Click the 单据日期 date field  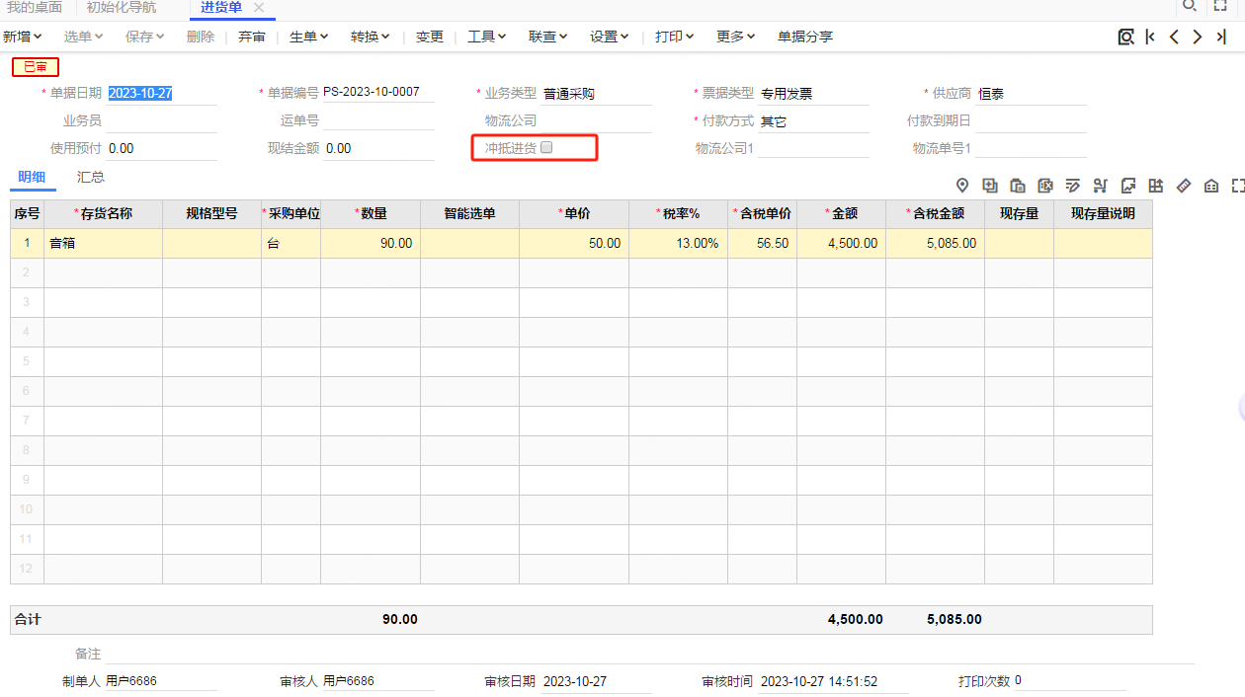pyautogui.click(x=161, y=93)
